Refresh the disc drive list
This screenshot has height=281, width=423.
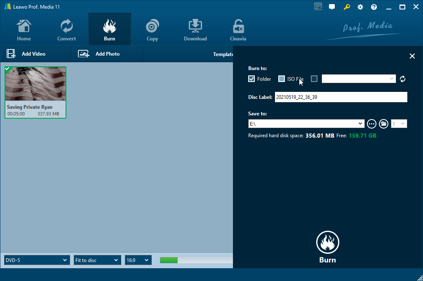pyautogui.click(x=402, y=79)
